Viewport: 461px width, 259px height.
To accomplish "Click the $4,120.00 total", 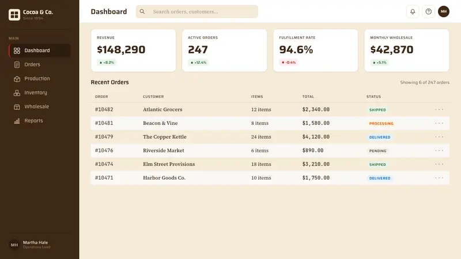I will 316,137.
